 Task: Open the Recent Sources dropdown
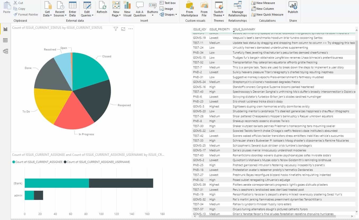click(x=60, y=9)
